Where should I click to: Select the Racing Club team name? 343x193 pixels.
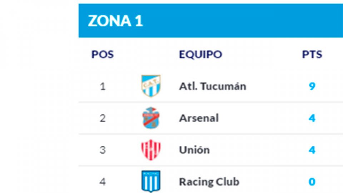(x=209, y=182)
